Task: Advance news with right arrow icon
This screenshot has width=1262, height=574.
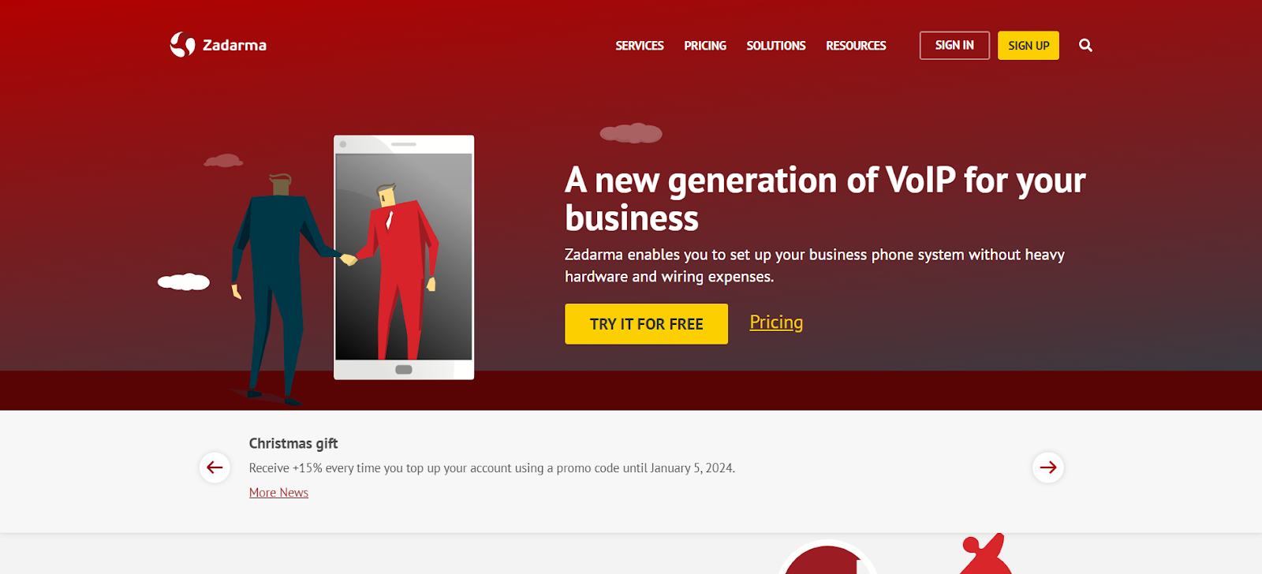Action: point(1047,468)
